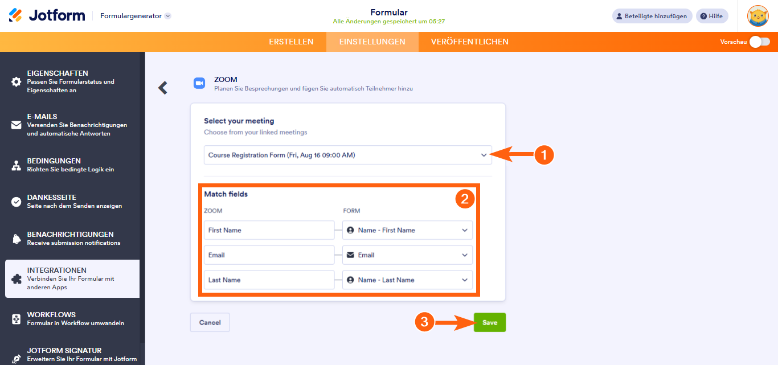Go to the VERÖFFENTLICHEN tab

click(x=469, y=42)
